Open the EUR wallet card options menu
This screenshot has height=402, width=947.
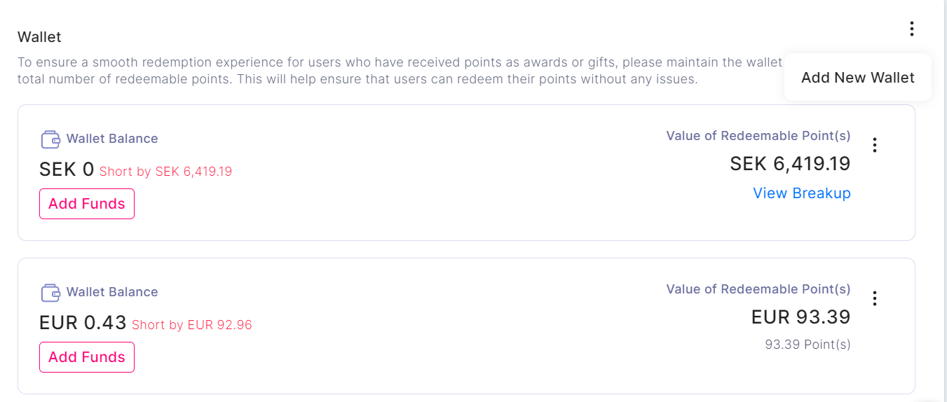coord(874,298)
